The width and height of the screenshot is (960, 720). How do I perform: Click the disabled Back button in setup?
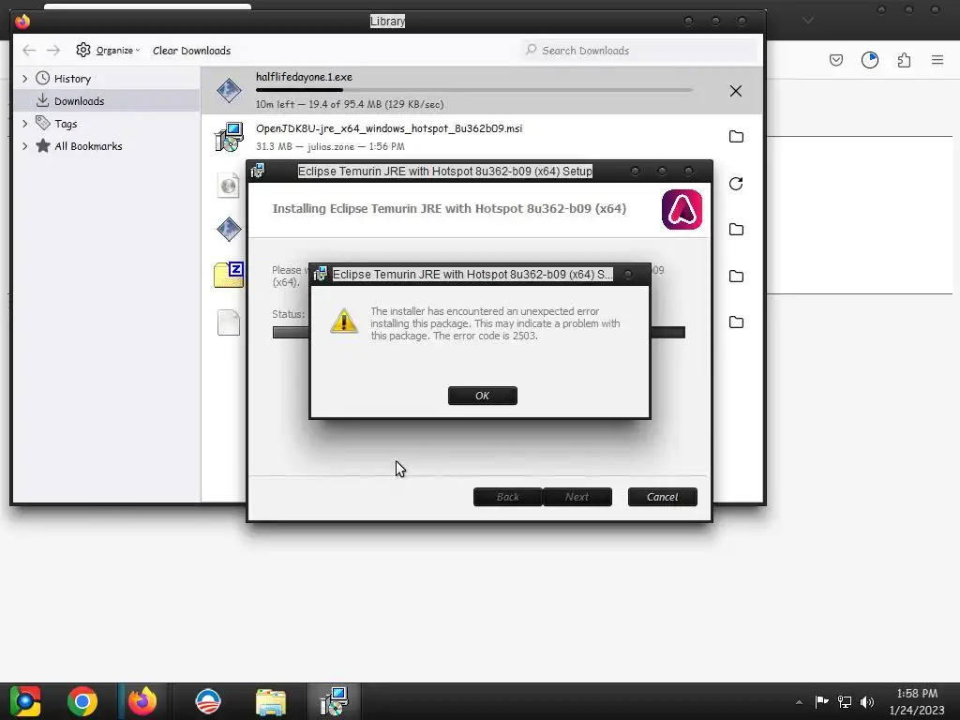pos(507,497)
